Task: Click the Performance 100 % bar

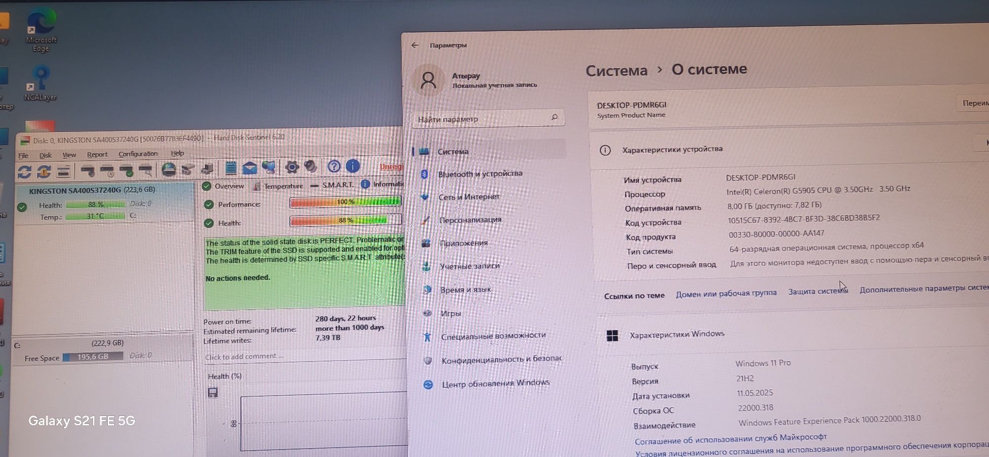Action: point(345,202)
